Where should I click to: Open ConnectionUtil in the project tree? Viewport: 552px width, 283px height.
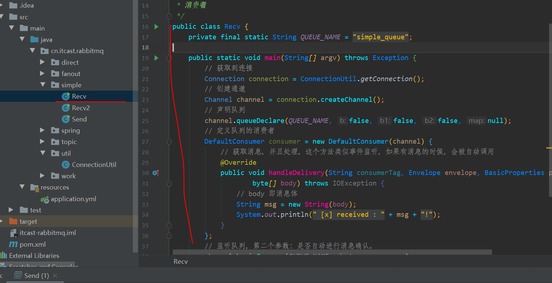click(x=94, y=165)
